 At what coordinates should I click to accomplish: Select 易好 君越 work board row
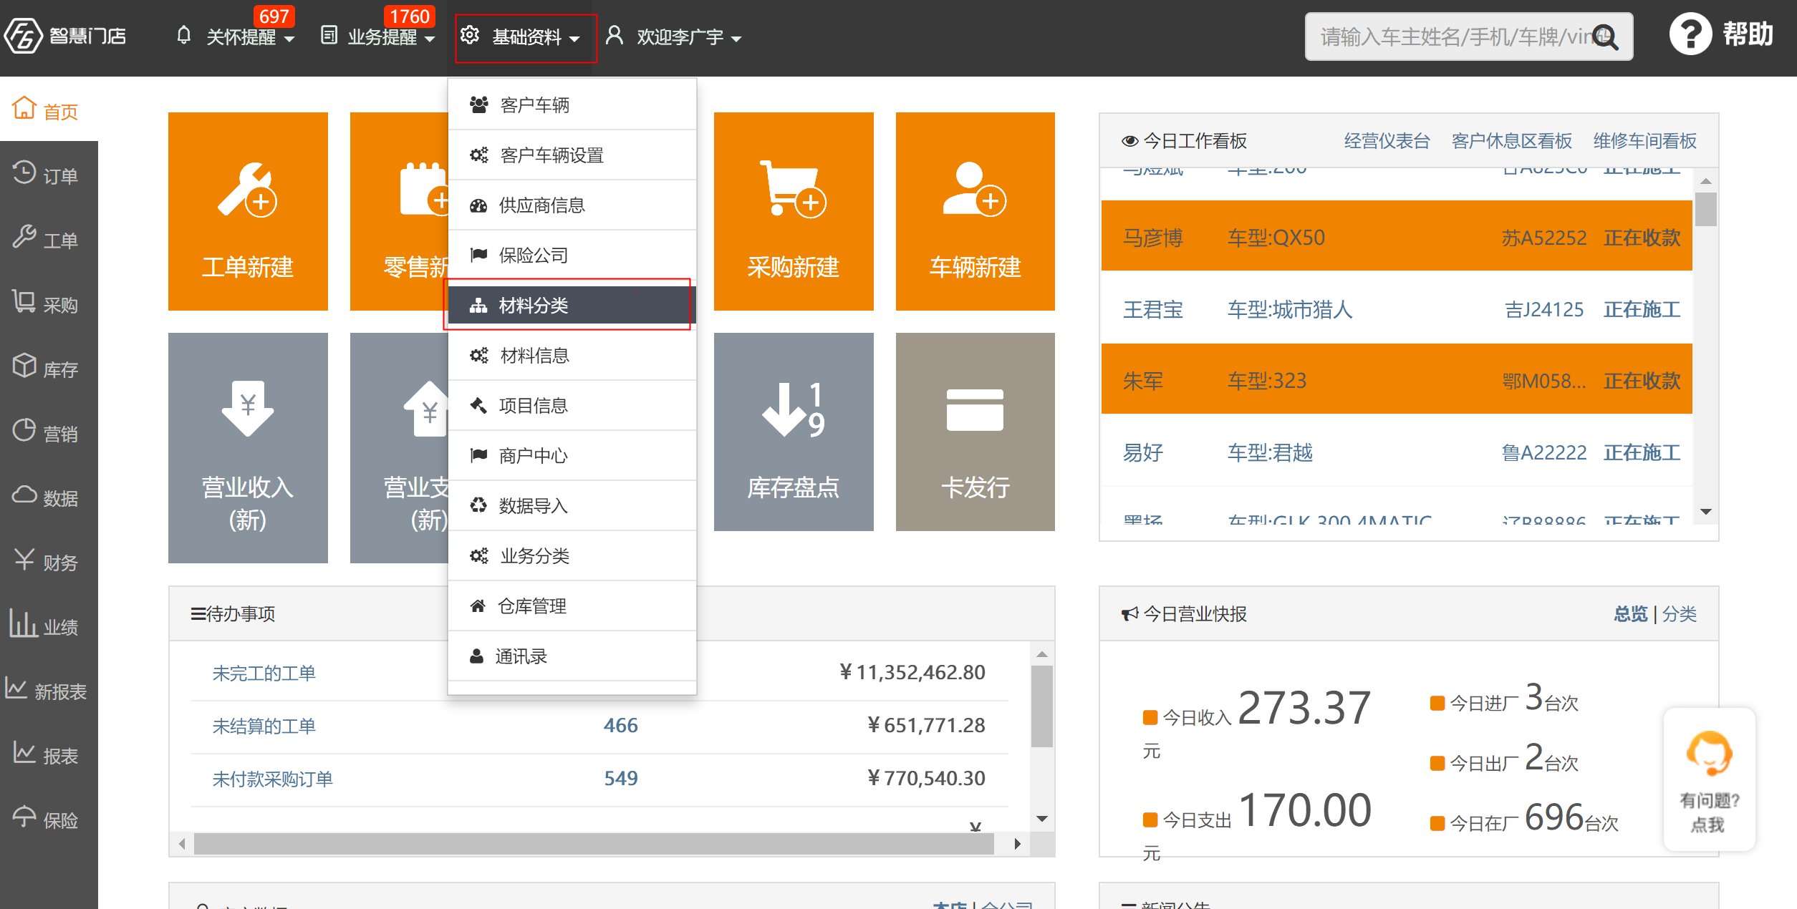1396,452
